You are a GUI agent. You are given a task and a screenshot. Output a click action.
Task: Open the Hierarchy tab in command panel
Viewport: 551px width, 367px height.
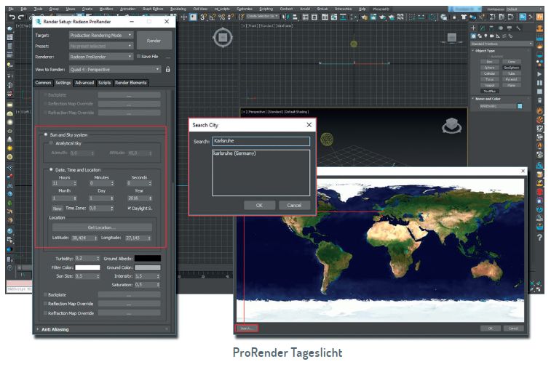491,28
